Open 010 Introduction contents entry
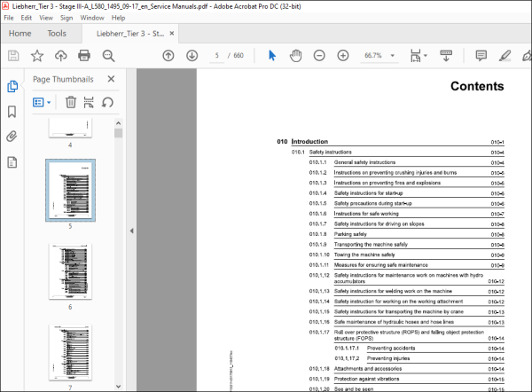Screen dimensions: 532x392 pyautogui.click(x=390, y=142)
